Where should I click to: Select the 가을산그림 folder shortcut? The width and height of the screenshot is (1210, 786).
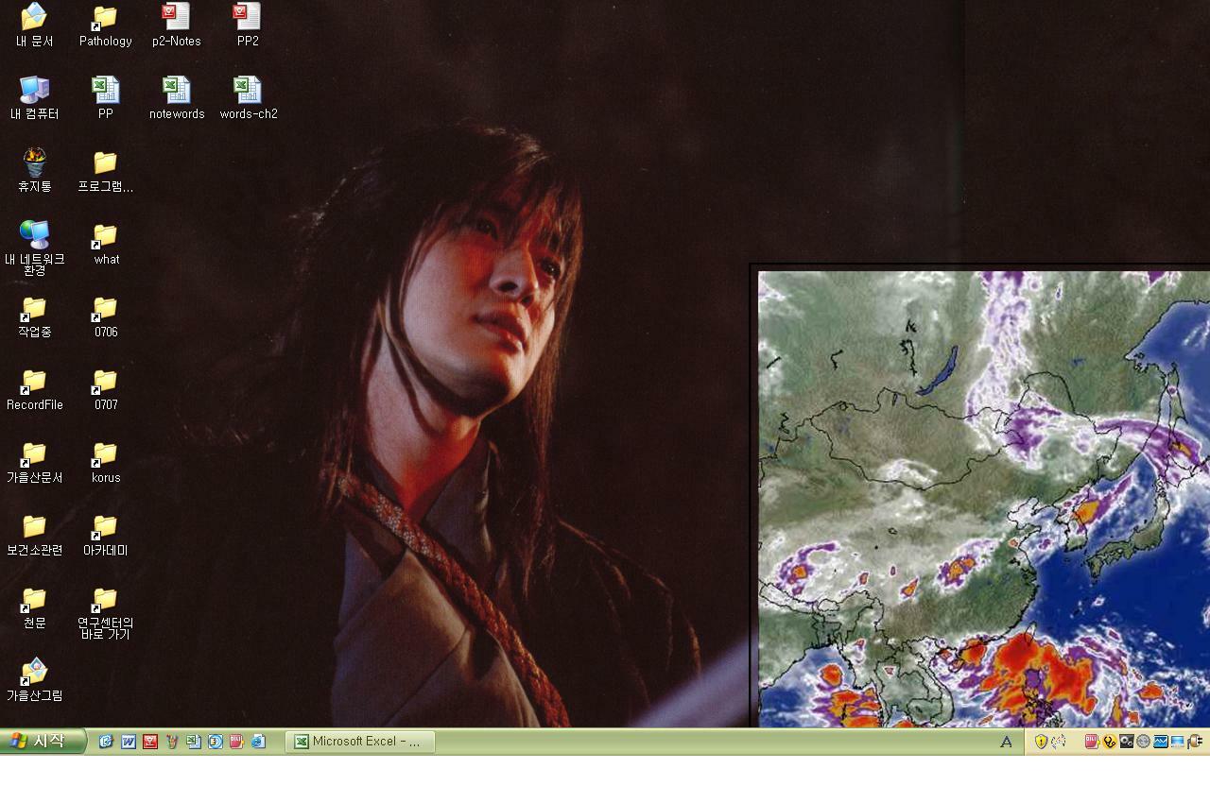tap(34, 680)
